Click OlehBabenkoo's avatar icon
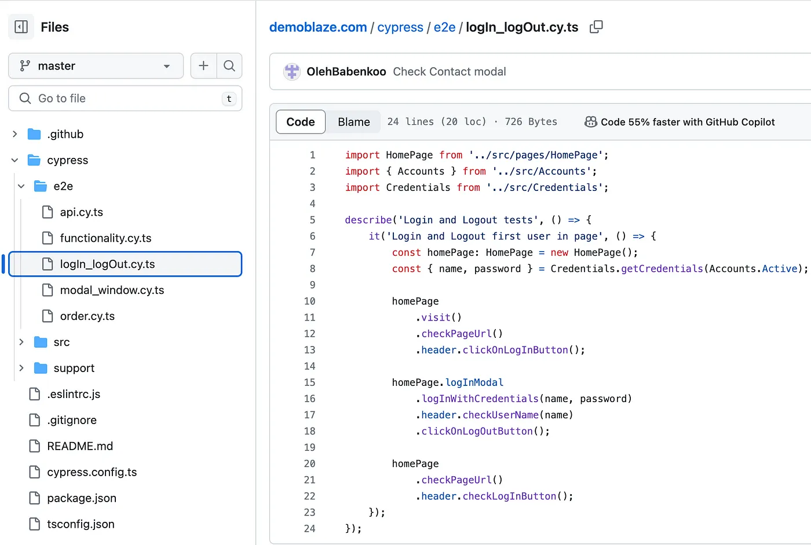The width and height of the screenshot is (811, 545). coord(291,71)
